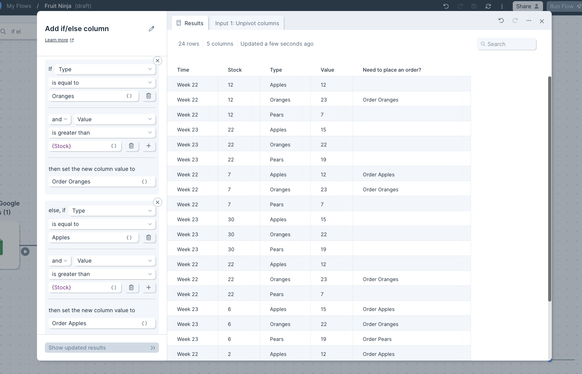Image resolution: width=582 pixels, height=374 pixels.
Task: Add condition with plus in else-if block
Action: (x=149, y=288)
